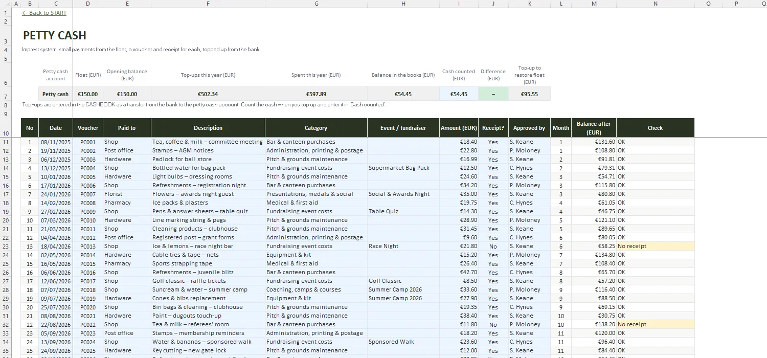Click the Approved by column header
The height and width of the screenshot is (358, 767).
(x=529, y=128)
